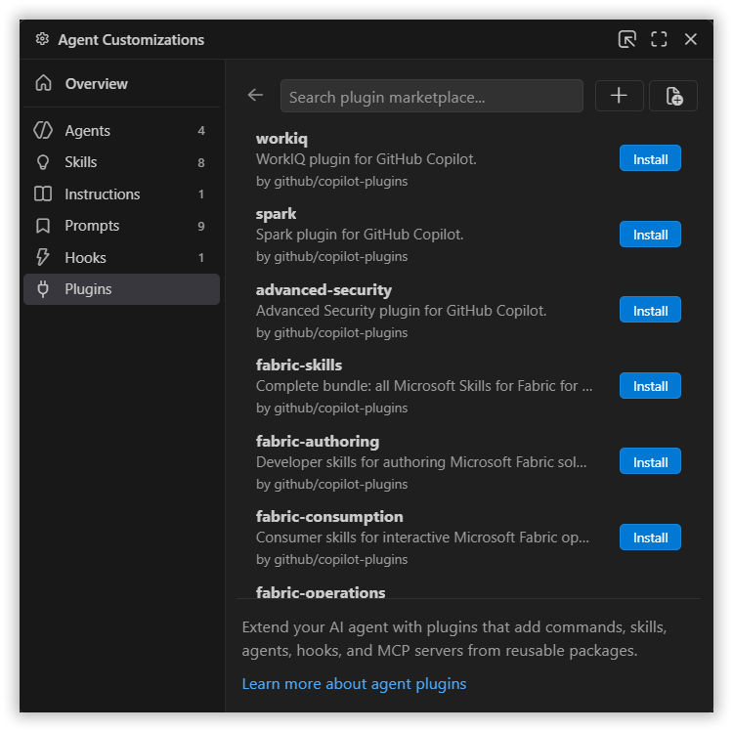
Task: Select the fabric-operations plugin title
Action: click(321, 592)
